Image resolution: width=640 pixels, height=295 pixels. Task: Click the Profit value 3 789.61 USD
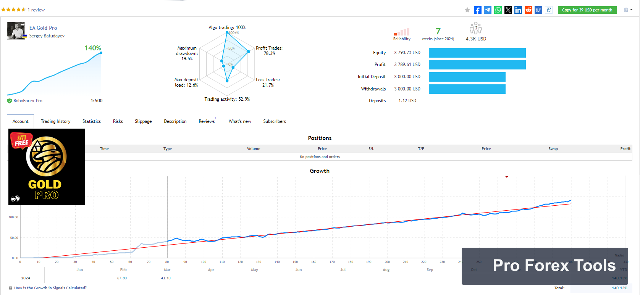[x=407, y=64]
